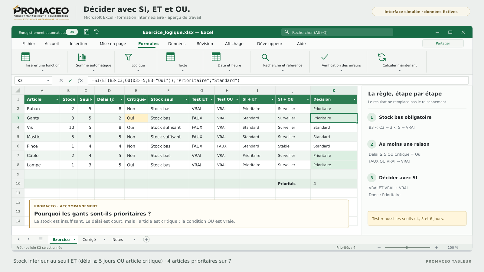Click the zoom out minus icon
Image resolution: width=484 pixels, height=272 pixels.
379,247
